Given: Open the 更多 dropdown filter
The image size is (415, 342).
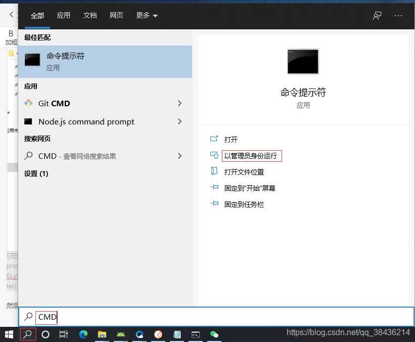Looking at the screenshot, I should pyautogui.click(x=147, y=15).
